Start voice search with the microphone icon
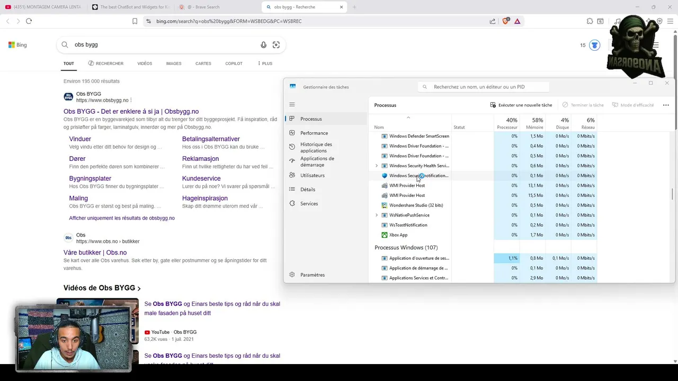Screen dimensions: 678x381 pyautogui.click(x=263, y=45)
